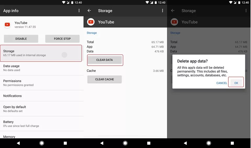Tap dimmed YouTube icon on right screen
Screen dimensions: 251x148
tap(174, 22)
